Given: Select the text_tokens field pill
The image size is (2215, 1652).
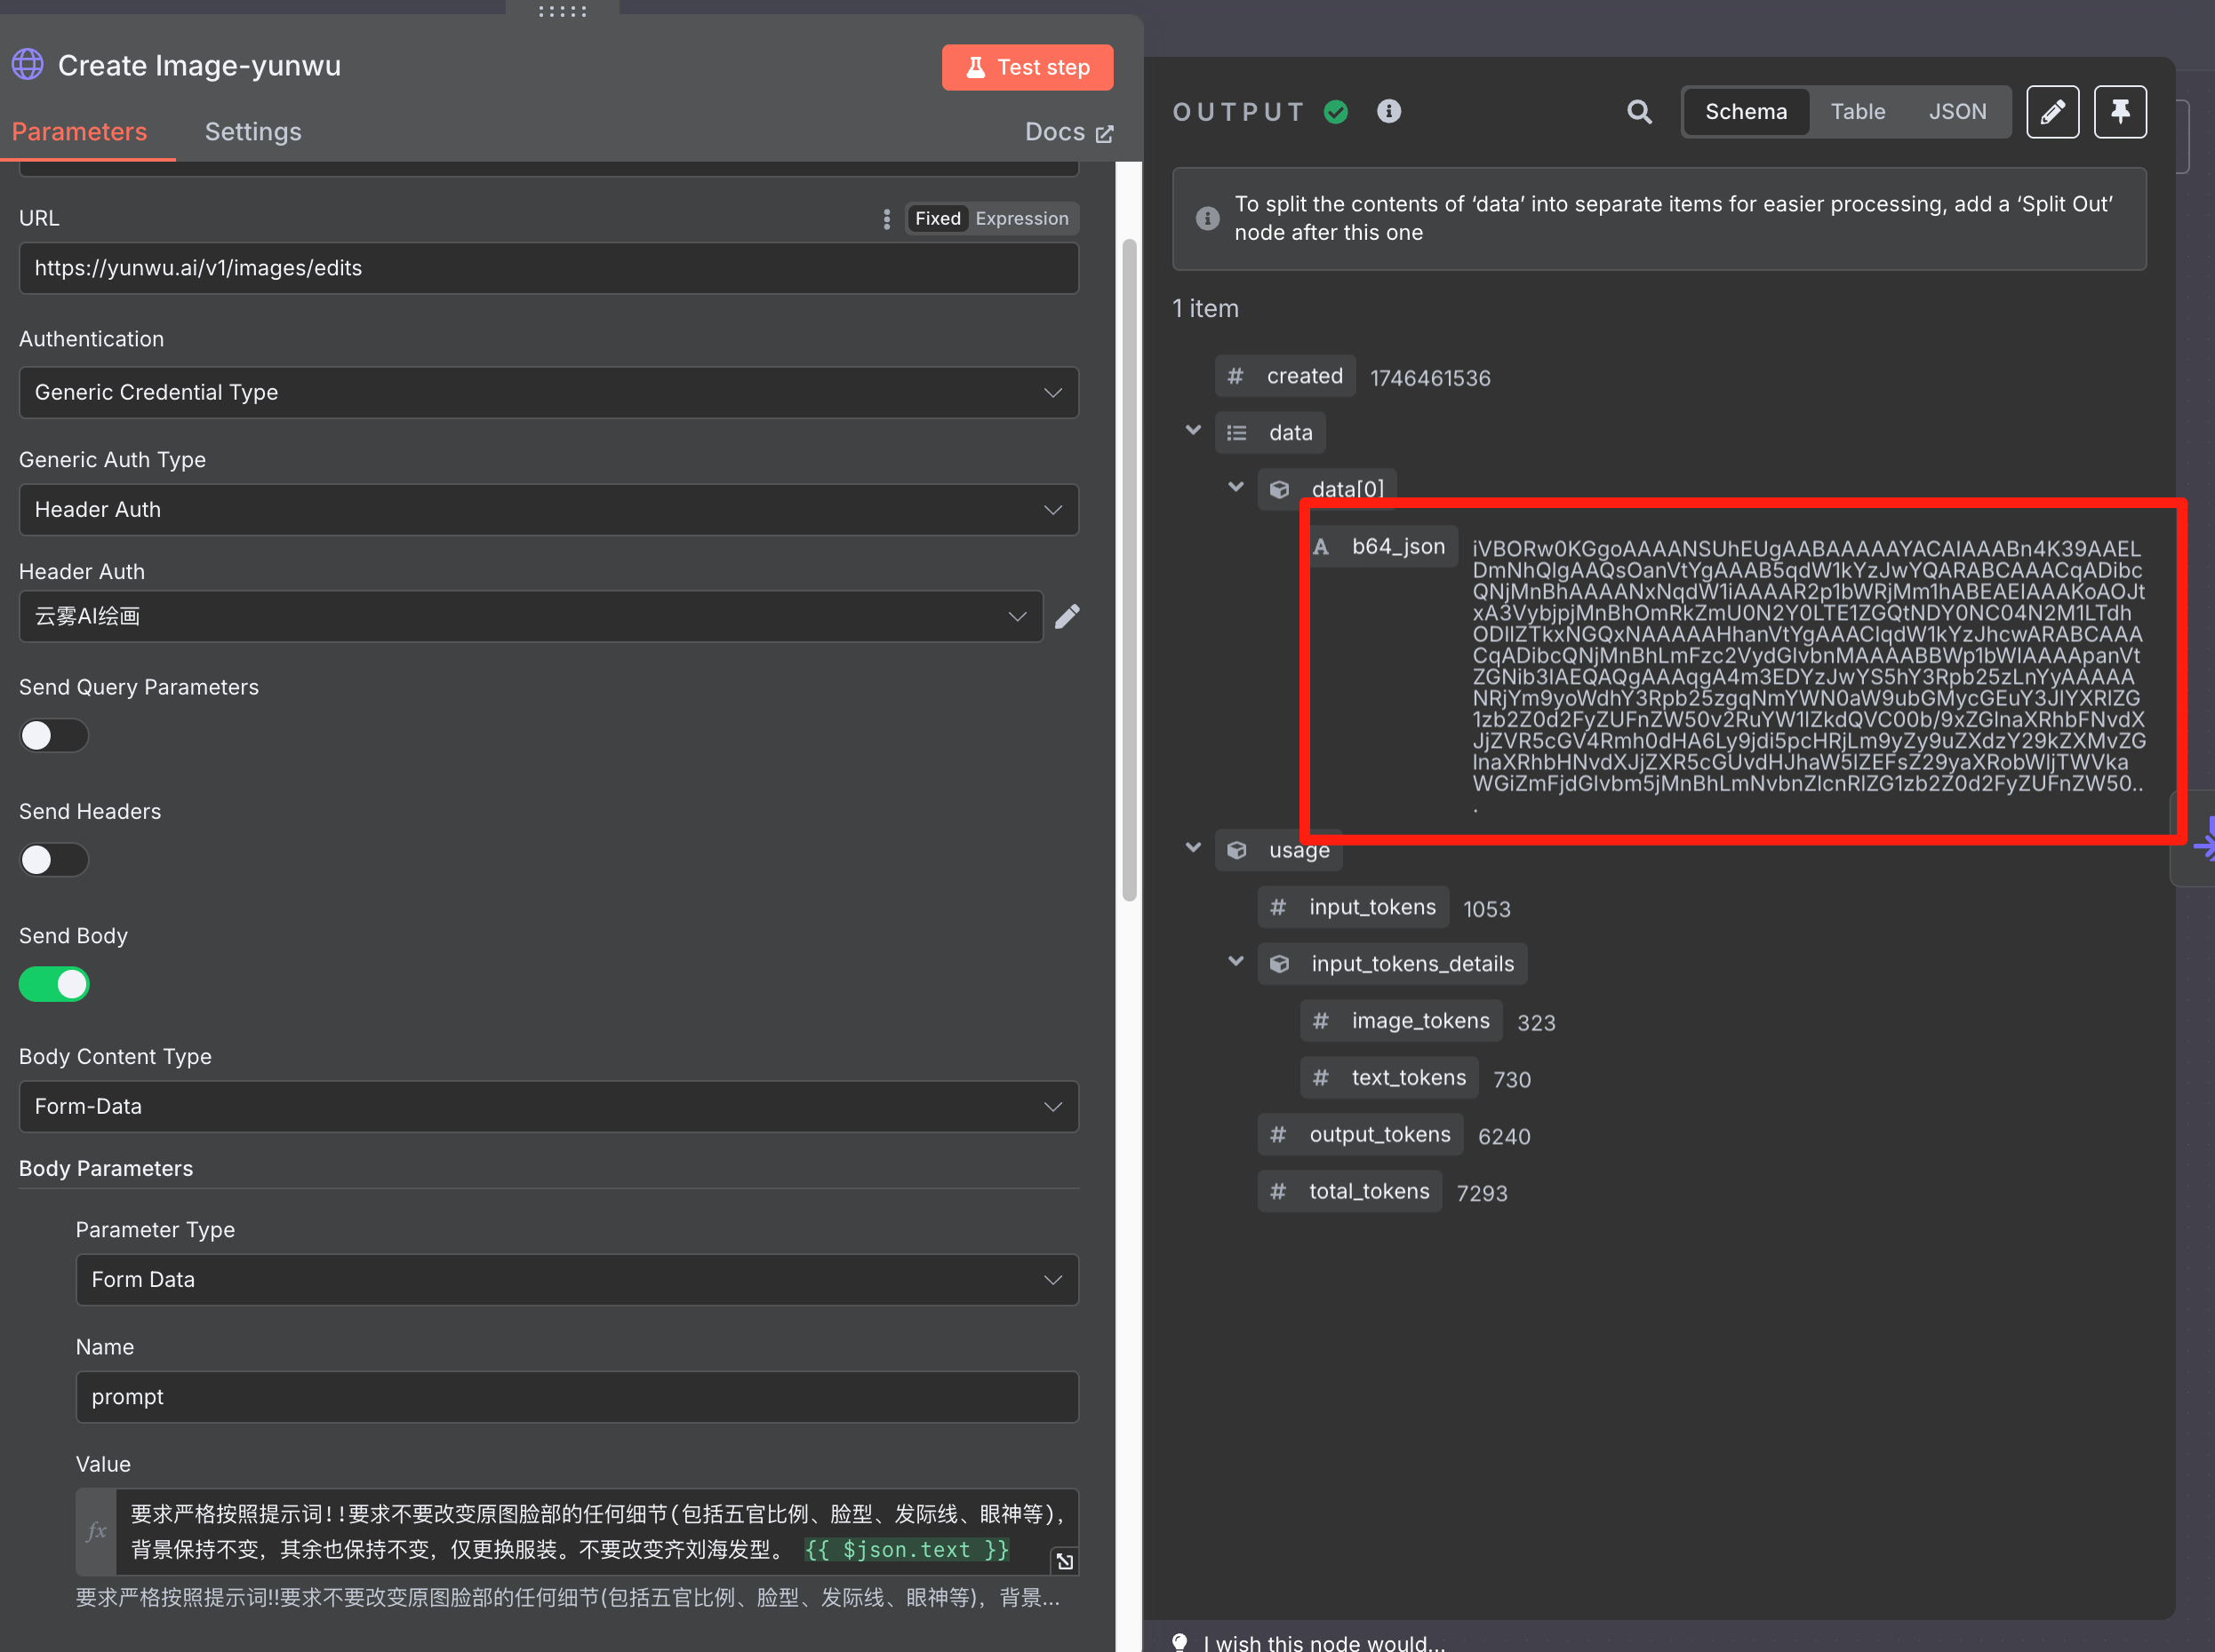Looking at the screenshot, I should point(1389,1078).
